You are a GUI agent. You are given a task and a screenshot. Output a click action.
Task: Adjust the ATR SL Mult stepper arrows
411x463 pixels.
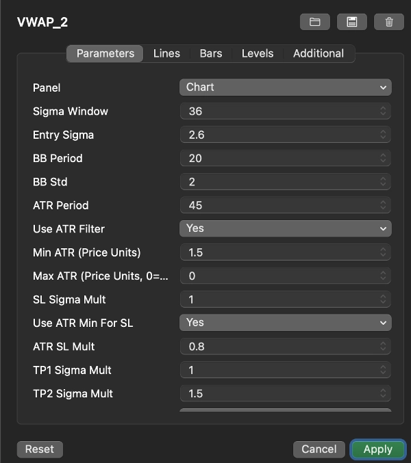pyautogui.click(x=383, y=346)
